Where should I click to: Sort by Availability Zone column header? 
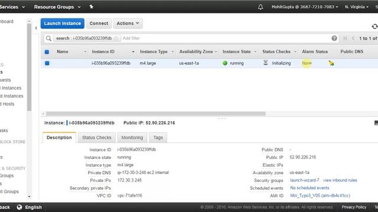[195, 52]
